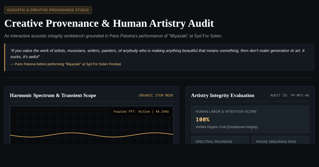
Task: Click the waveform scope display
Action: click(92, 125)
